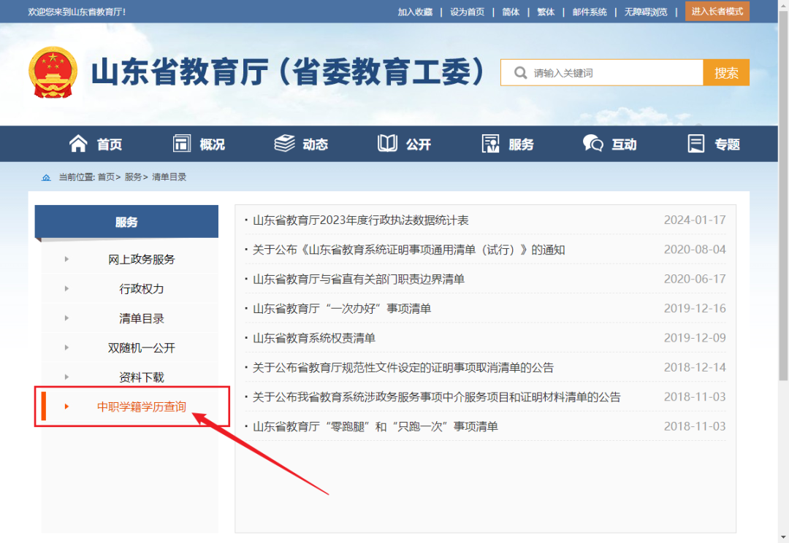Click the 进入长者模式 button

point(717,11)
